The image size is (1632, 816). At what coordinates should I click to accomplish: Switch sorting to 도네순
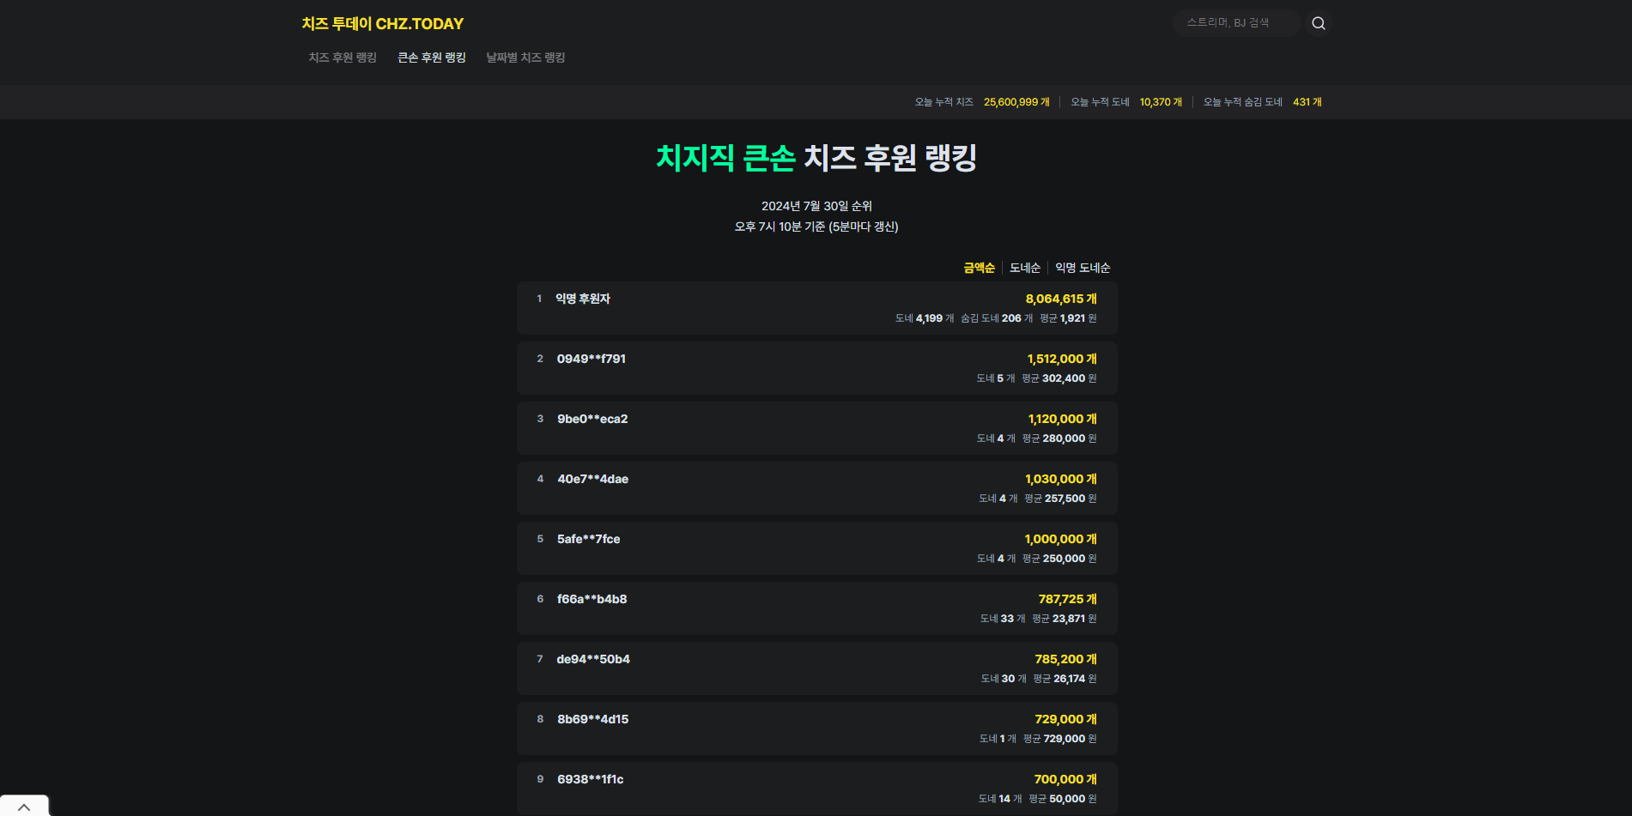1025,267
